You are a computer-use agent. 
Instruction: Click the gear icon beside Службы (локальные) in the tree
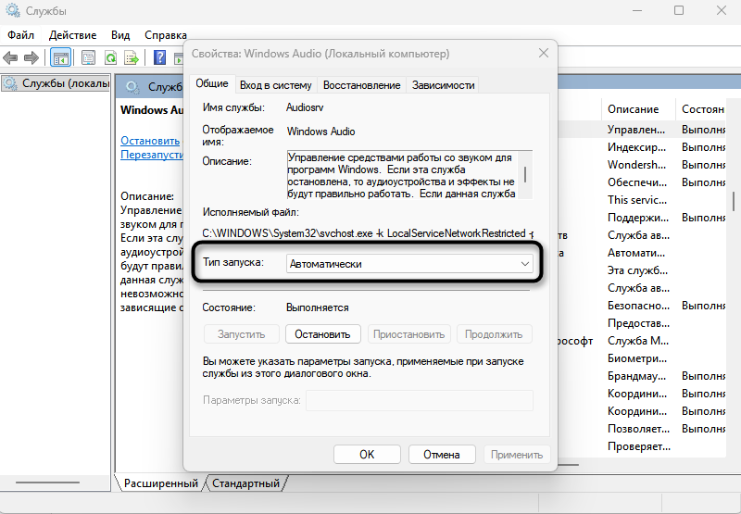coord(9,83)
